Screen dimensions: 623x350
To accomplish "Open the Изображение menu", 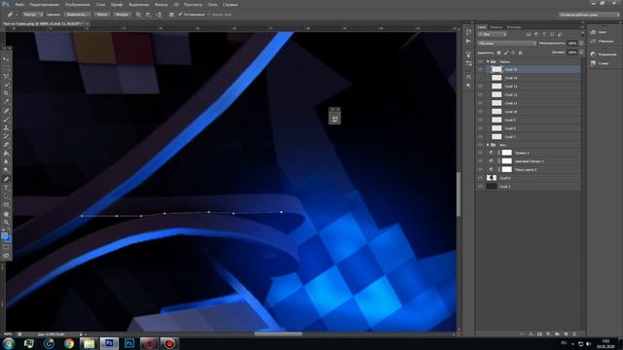I will click(78, 4).
